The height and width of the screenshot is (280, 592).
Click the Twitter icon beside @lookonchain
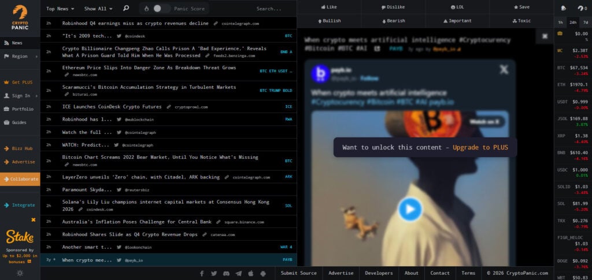[x=119, y=247]
